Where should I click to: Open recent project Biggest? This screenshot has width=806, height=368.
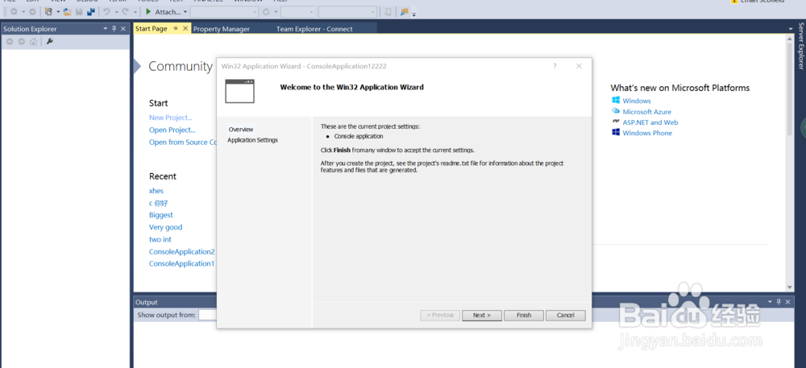point(161,215)
